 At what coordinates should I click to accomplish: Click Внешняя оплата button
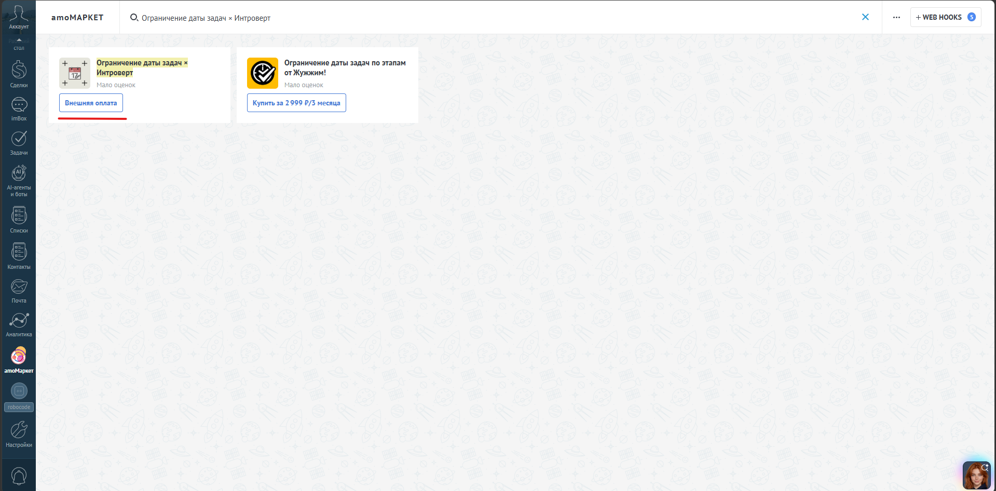[x=91, y=103]
